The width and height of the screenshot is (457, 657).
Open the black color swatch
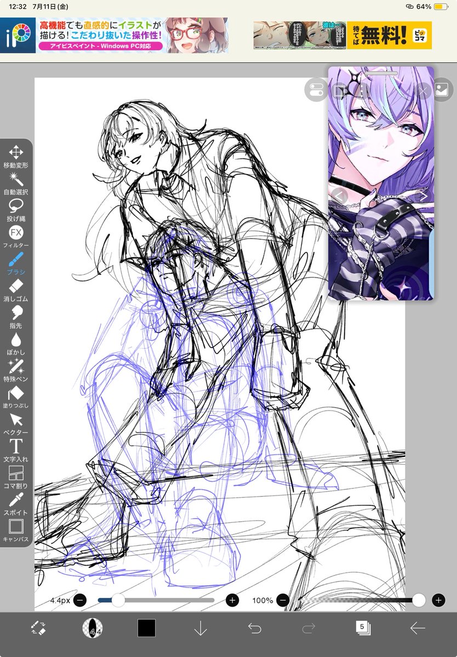pos(146,628)
